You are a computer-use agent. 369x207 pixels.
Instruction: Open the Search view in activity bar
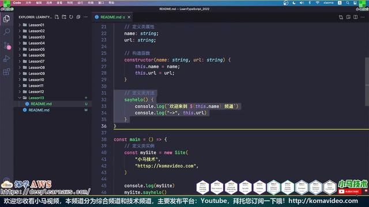tap(6, 32)
